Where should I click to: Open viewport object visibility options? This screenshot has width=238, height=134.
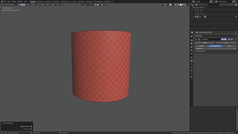click(x=161, y=5)
